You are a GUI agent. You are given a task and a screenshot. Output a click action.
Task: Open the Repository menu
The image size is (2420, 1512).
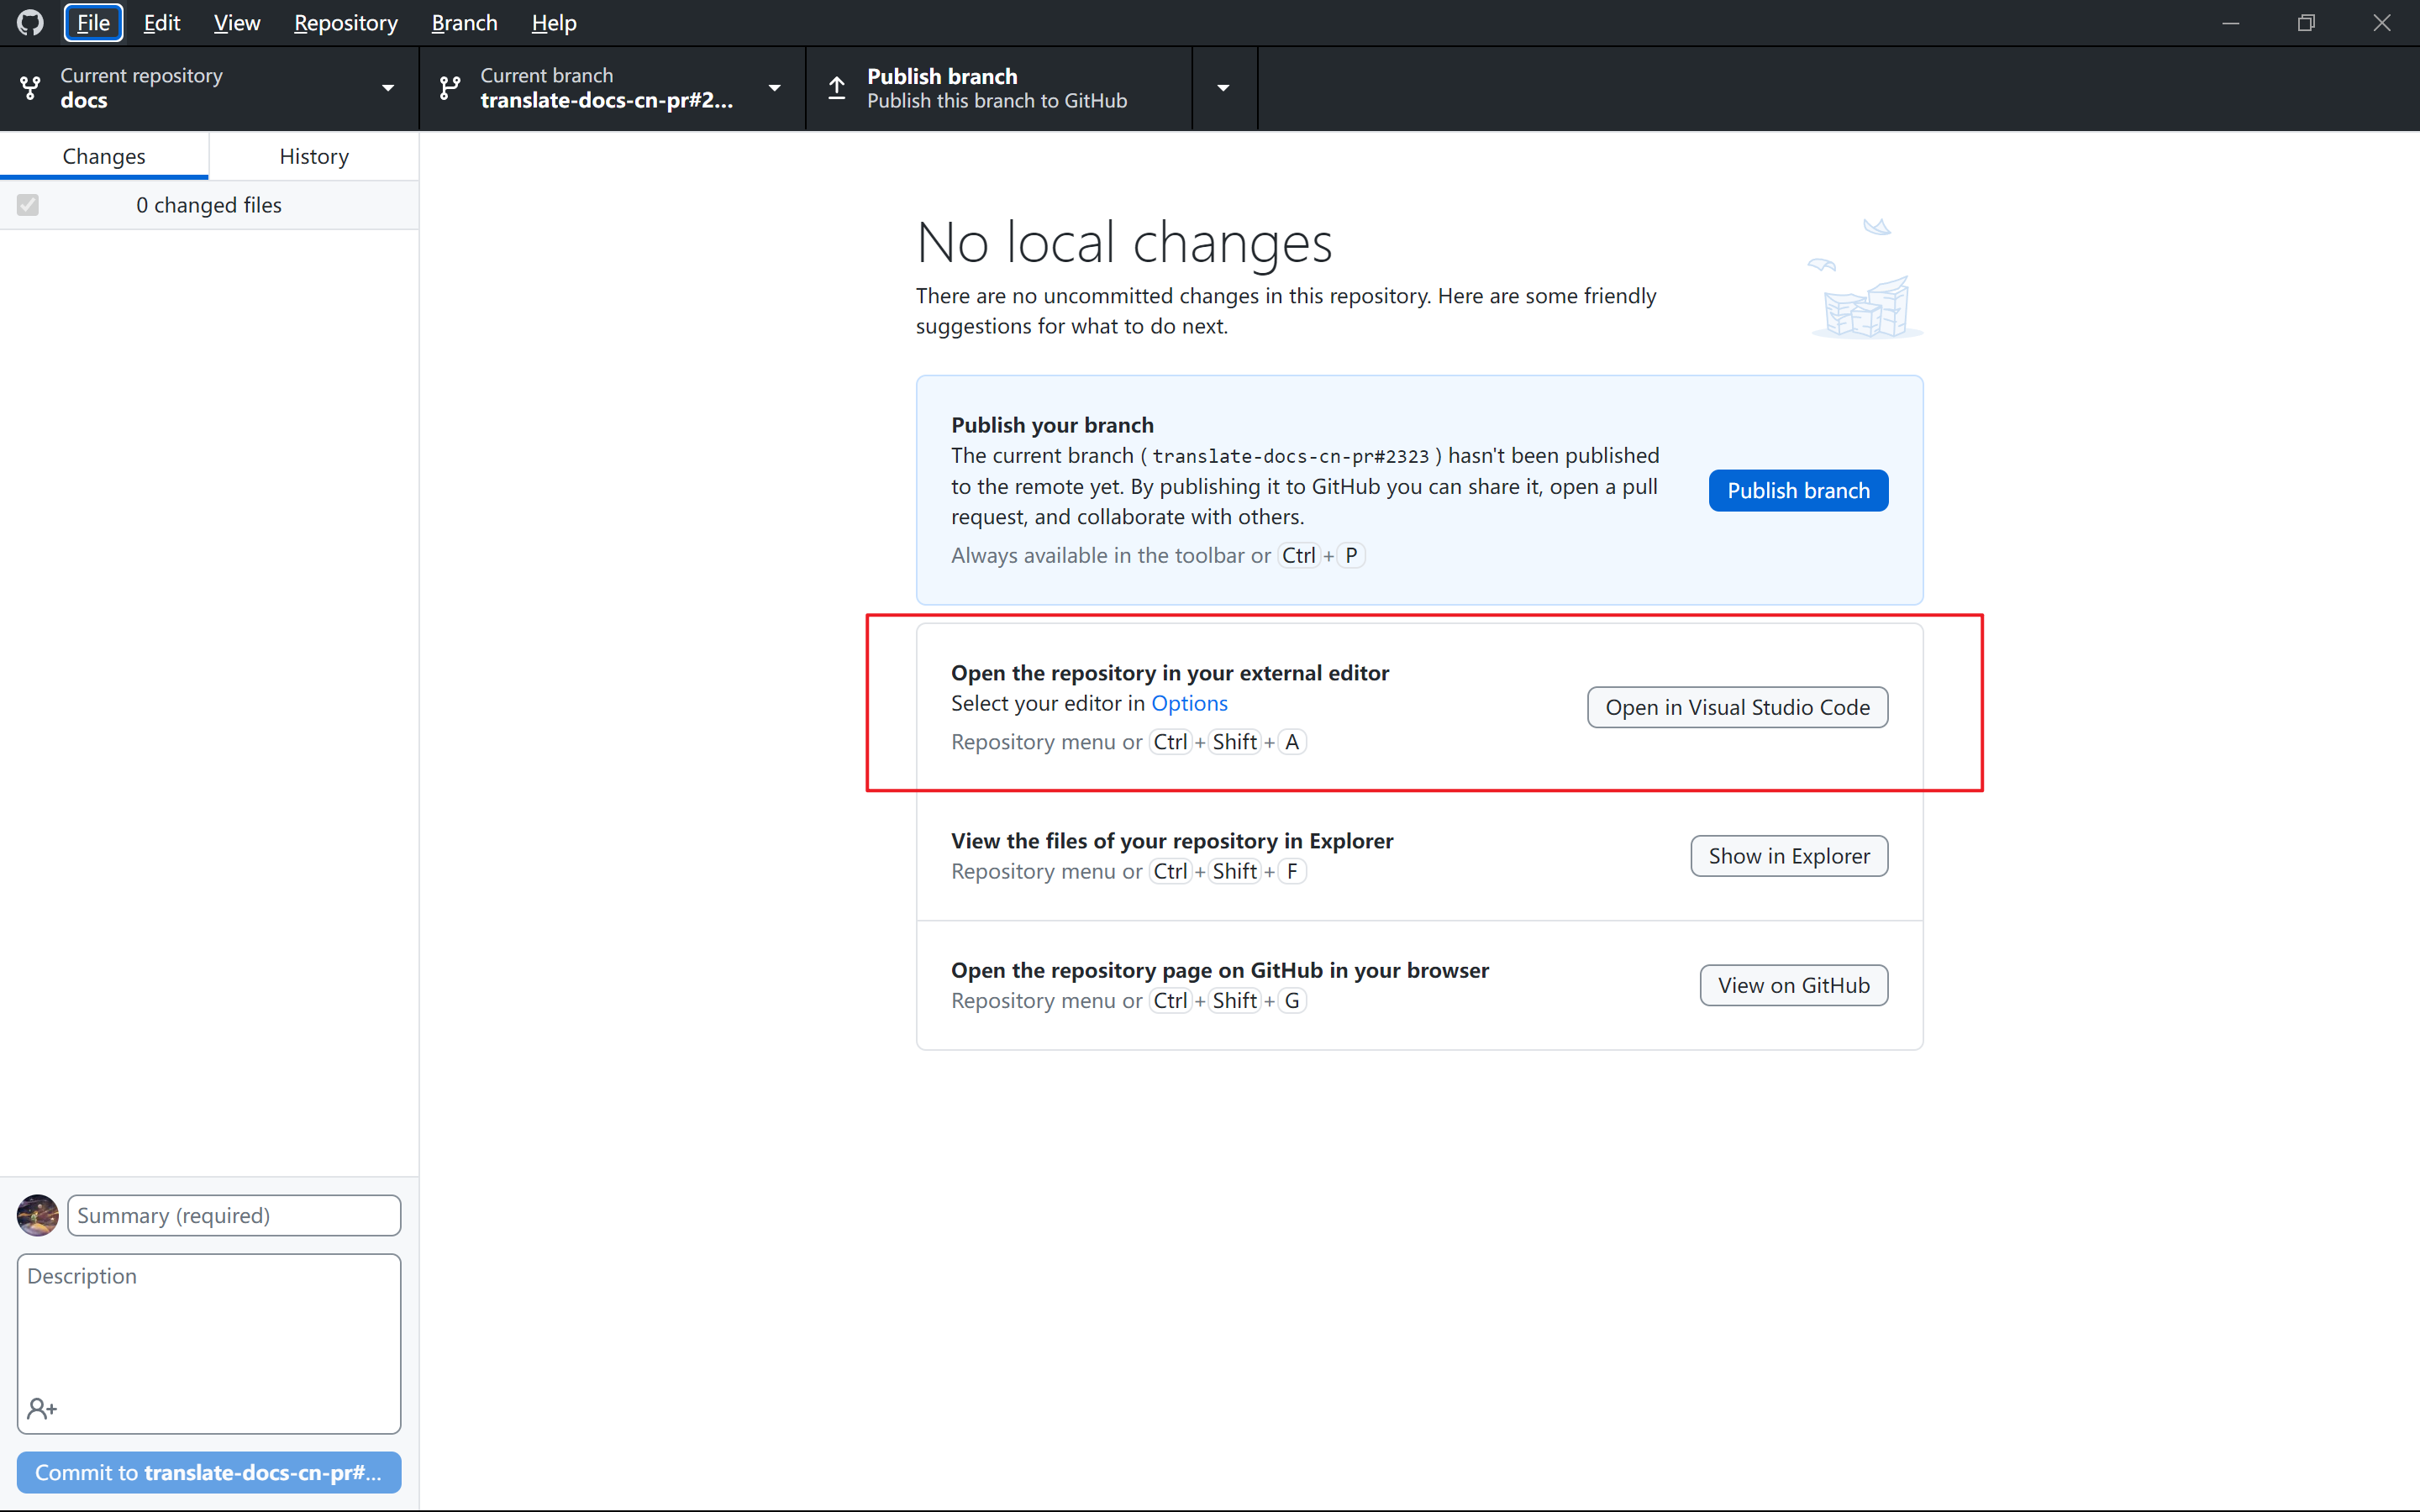[x=345, y=22]
